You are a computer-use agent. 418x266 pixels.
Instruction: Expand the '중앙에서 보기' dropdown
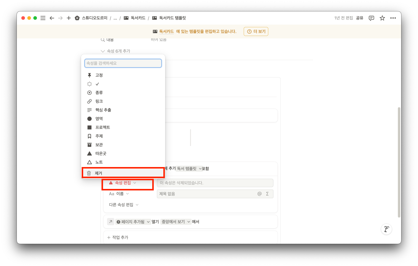[176, 222]
